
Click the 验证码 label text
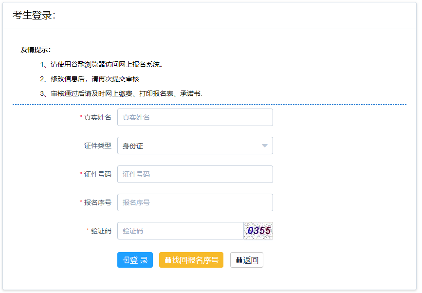coord(101,231)
